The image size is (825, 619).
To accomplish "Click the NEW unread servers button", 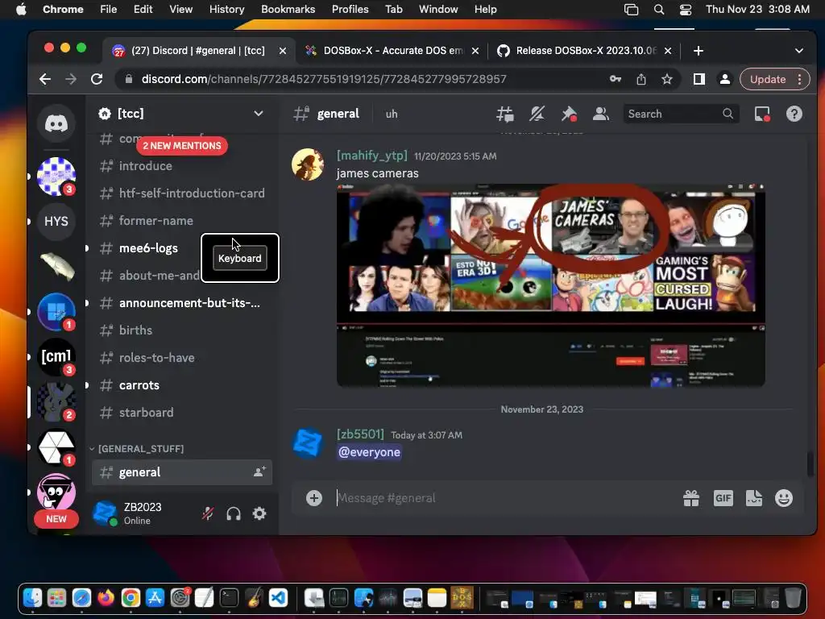I will point(56,519).
